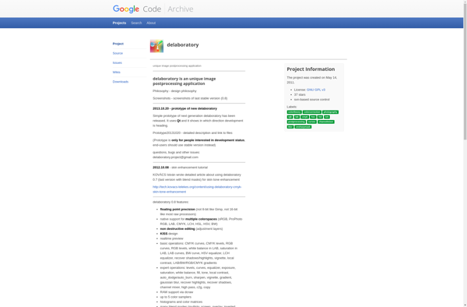The image size is (467, 307).
Task: Click the '37 stars' list entry
Action: (x=300, y=95)
